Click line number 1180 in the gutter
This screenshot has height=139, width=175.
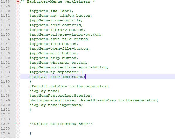pos(5,11)
